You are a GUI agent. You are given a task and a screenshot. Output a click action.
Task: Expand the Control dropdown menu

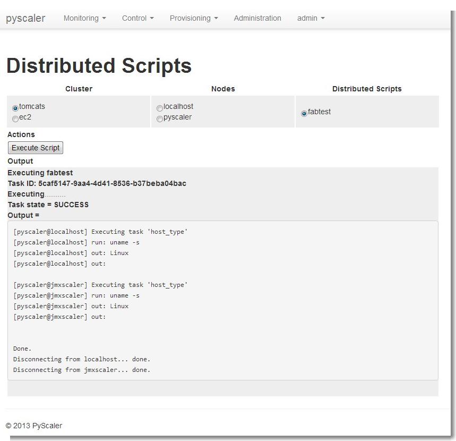coord(138,18)
